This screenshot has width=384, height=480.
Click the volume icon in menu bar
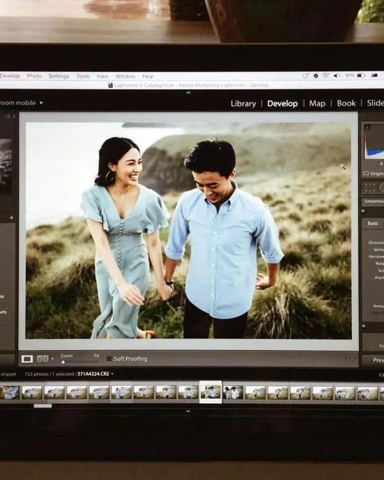coord(336,76)
